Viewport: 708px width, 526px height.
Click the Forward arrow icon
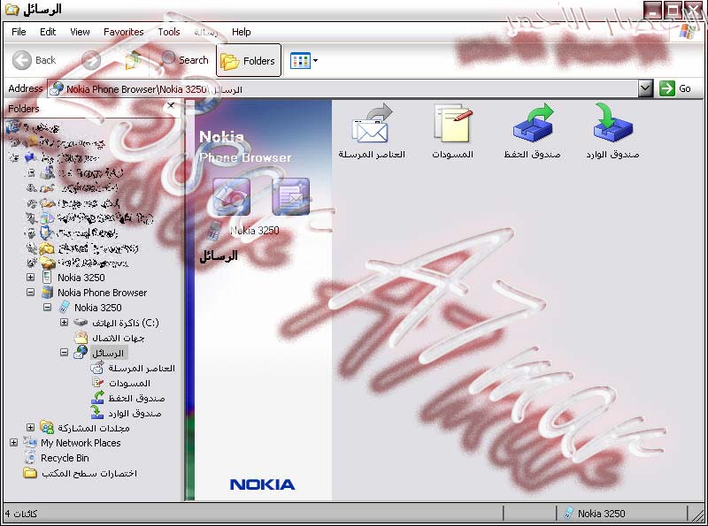pyautogui.click(x=91, y=60)
